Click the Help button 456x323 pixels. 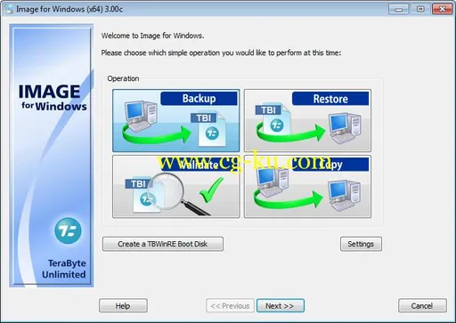(123, 305)
